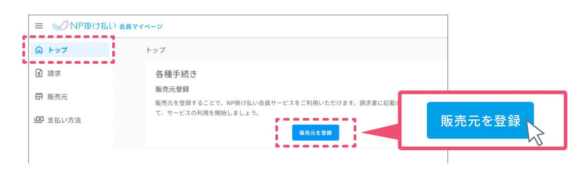
Task: Click the 各種手続き section heading
Action: (x=177, y=73)
